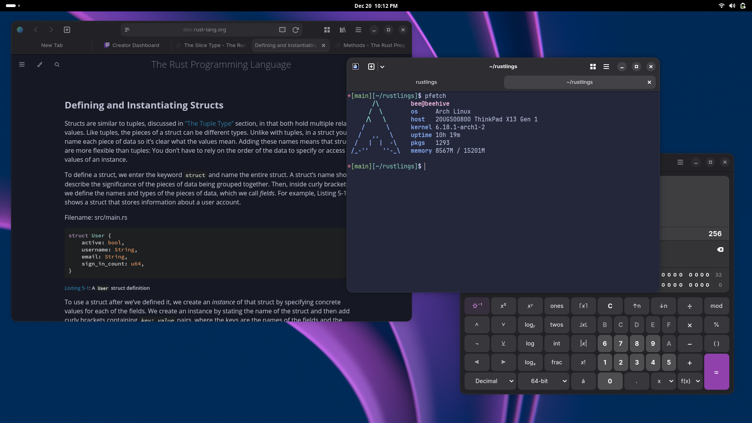The image size is (752, 423).
Task: Open the browser library bookmarks icon
Action: [x=343, y=30]
